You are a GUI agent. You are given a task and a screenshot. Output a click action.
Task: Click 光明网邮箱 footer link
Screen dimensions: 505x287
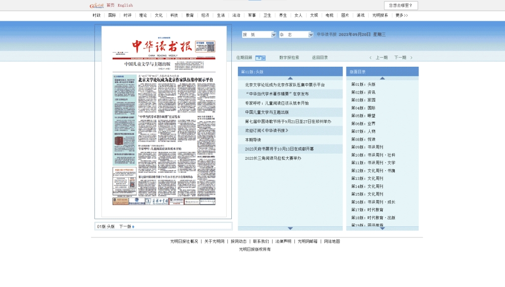point(307,242)
